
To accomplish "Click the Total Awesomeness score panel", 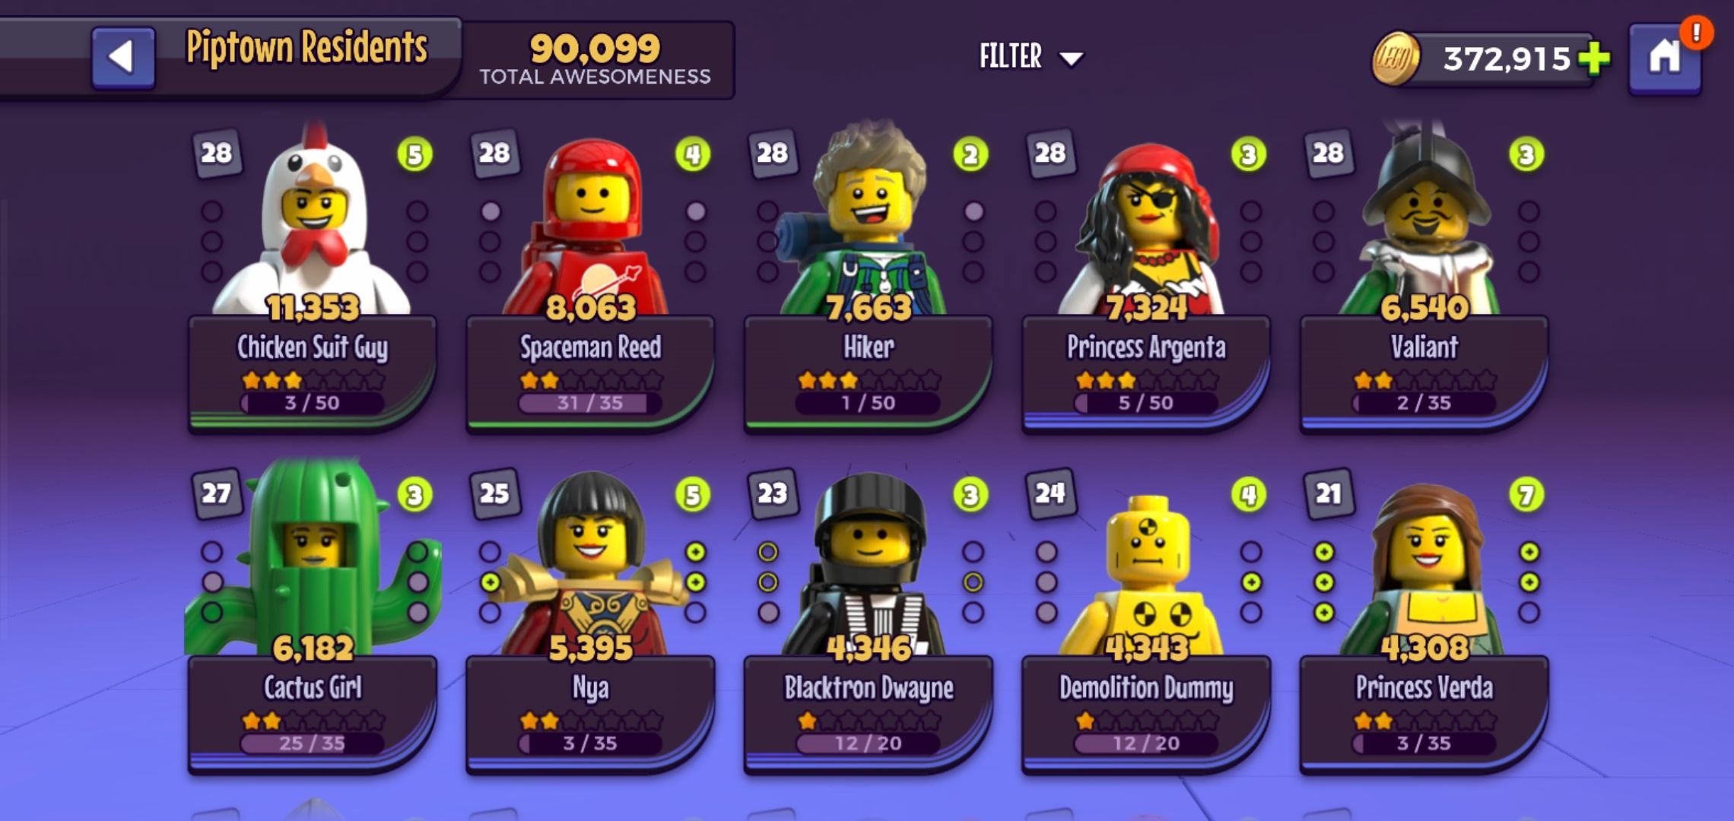I will pyautogui.click(x=595, y=59).
